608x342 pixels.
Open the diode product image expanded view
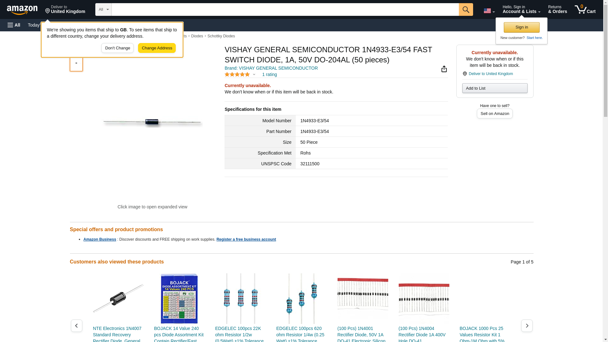tap(152, 123)
